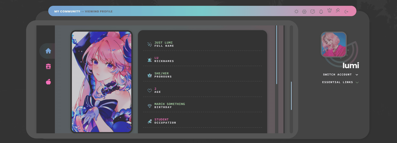Open the pink calendar sidebar icon

point(48,66)
